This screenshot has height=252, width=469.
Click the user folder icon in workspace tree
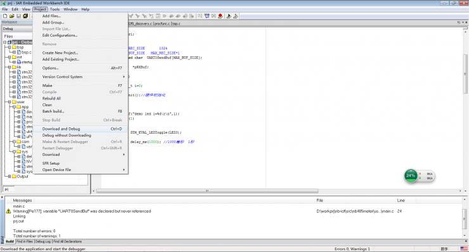(x=14, y=102)
